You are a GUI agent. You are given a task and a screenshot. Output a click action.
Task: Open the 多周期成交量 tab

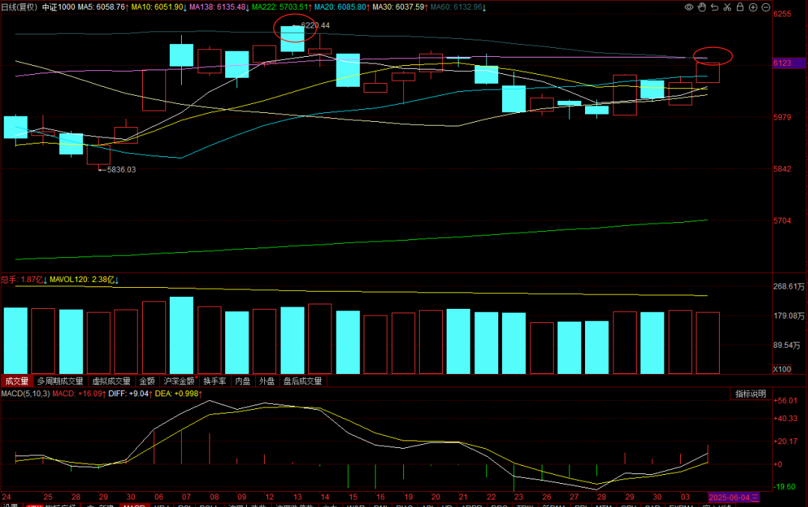coord(60,381)
